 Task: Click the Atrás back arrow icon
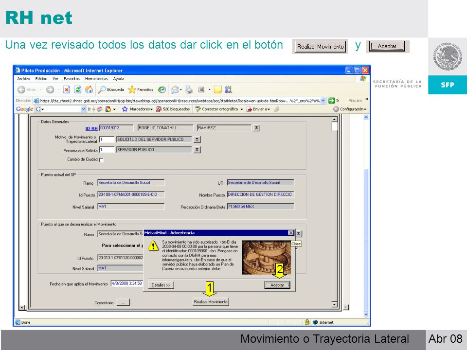(21, 89)
